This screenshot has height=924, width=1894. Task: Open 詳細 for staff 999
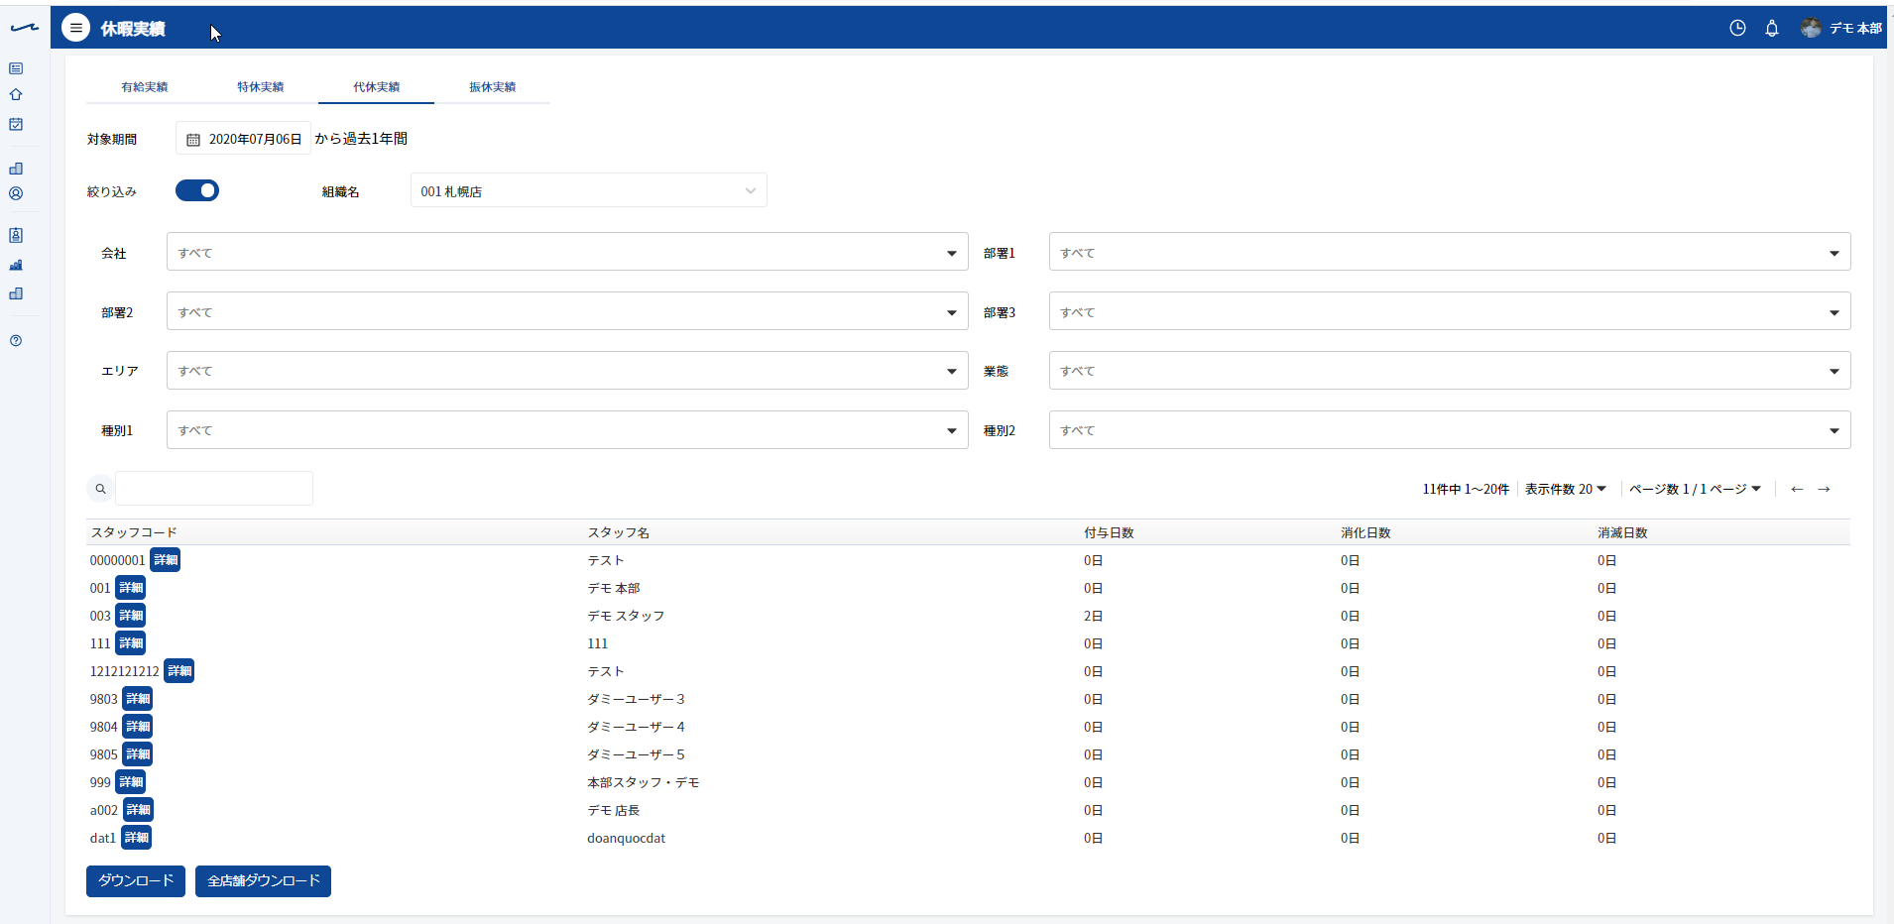tap(131, 782)
